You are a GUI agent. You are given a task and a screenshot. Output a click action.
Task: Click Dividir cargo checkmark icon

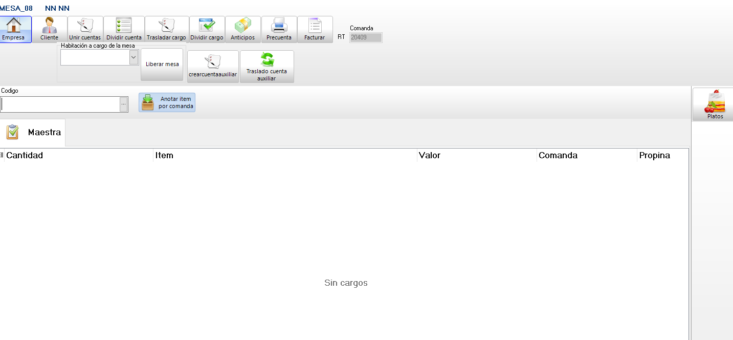207,26
